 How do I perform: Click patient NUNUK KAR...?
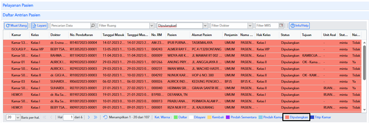click(x=178, y=75)
